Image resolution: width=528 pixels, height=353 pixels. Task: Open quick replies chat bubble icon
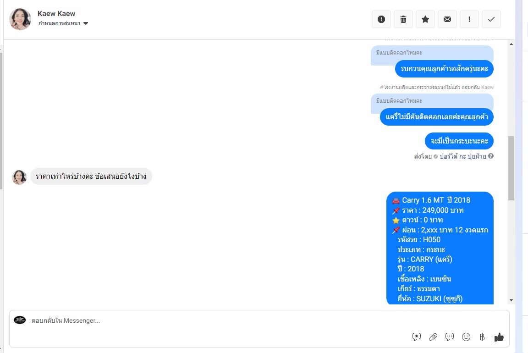[450, 337]
